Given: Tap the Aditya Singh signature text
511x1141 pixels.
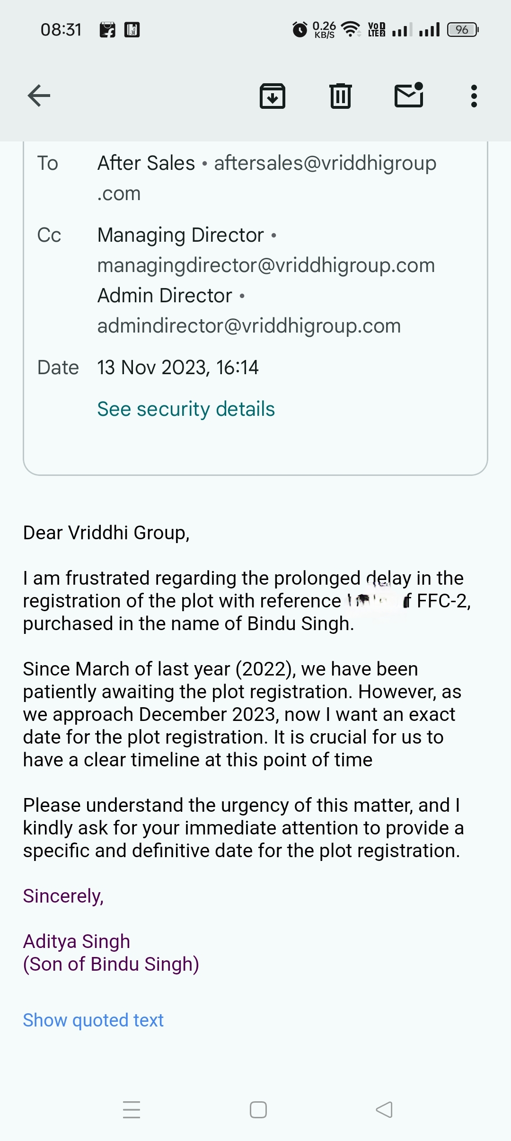Looking at the screenshot, I should click(x=77, y=941).
